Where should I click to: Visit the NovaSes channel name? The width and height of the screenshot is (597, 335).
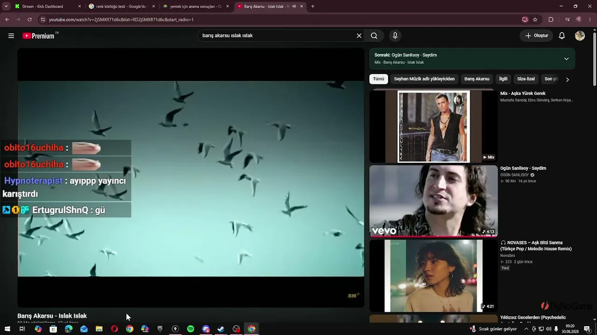pos(507,255)
